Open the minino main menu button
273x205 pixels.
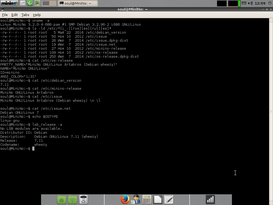(x=9, y=3)
